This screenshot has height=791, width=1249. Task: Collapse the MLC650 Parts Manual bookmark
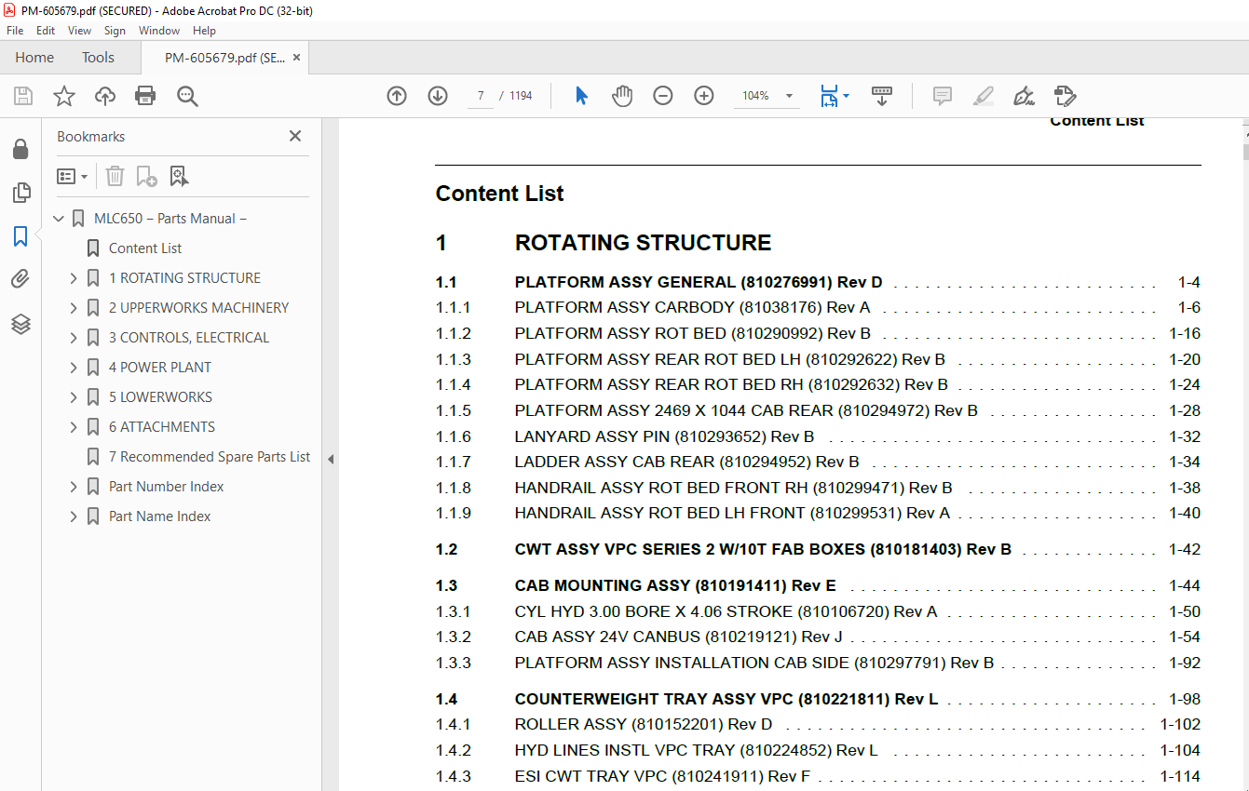coord(59,219)
